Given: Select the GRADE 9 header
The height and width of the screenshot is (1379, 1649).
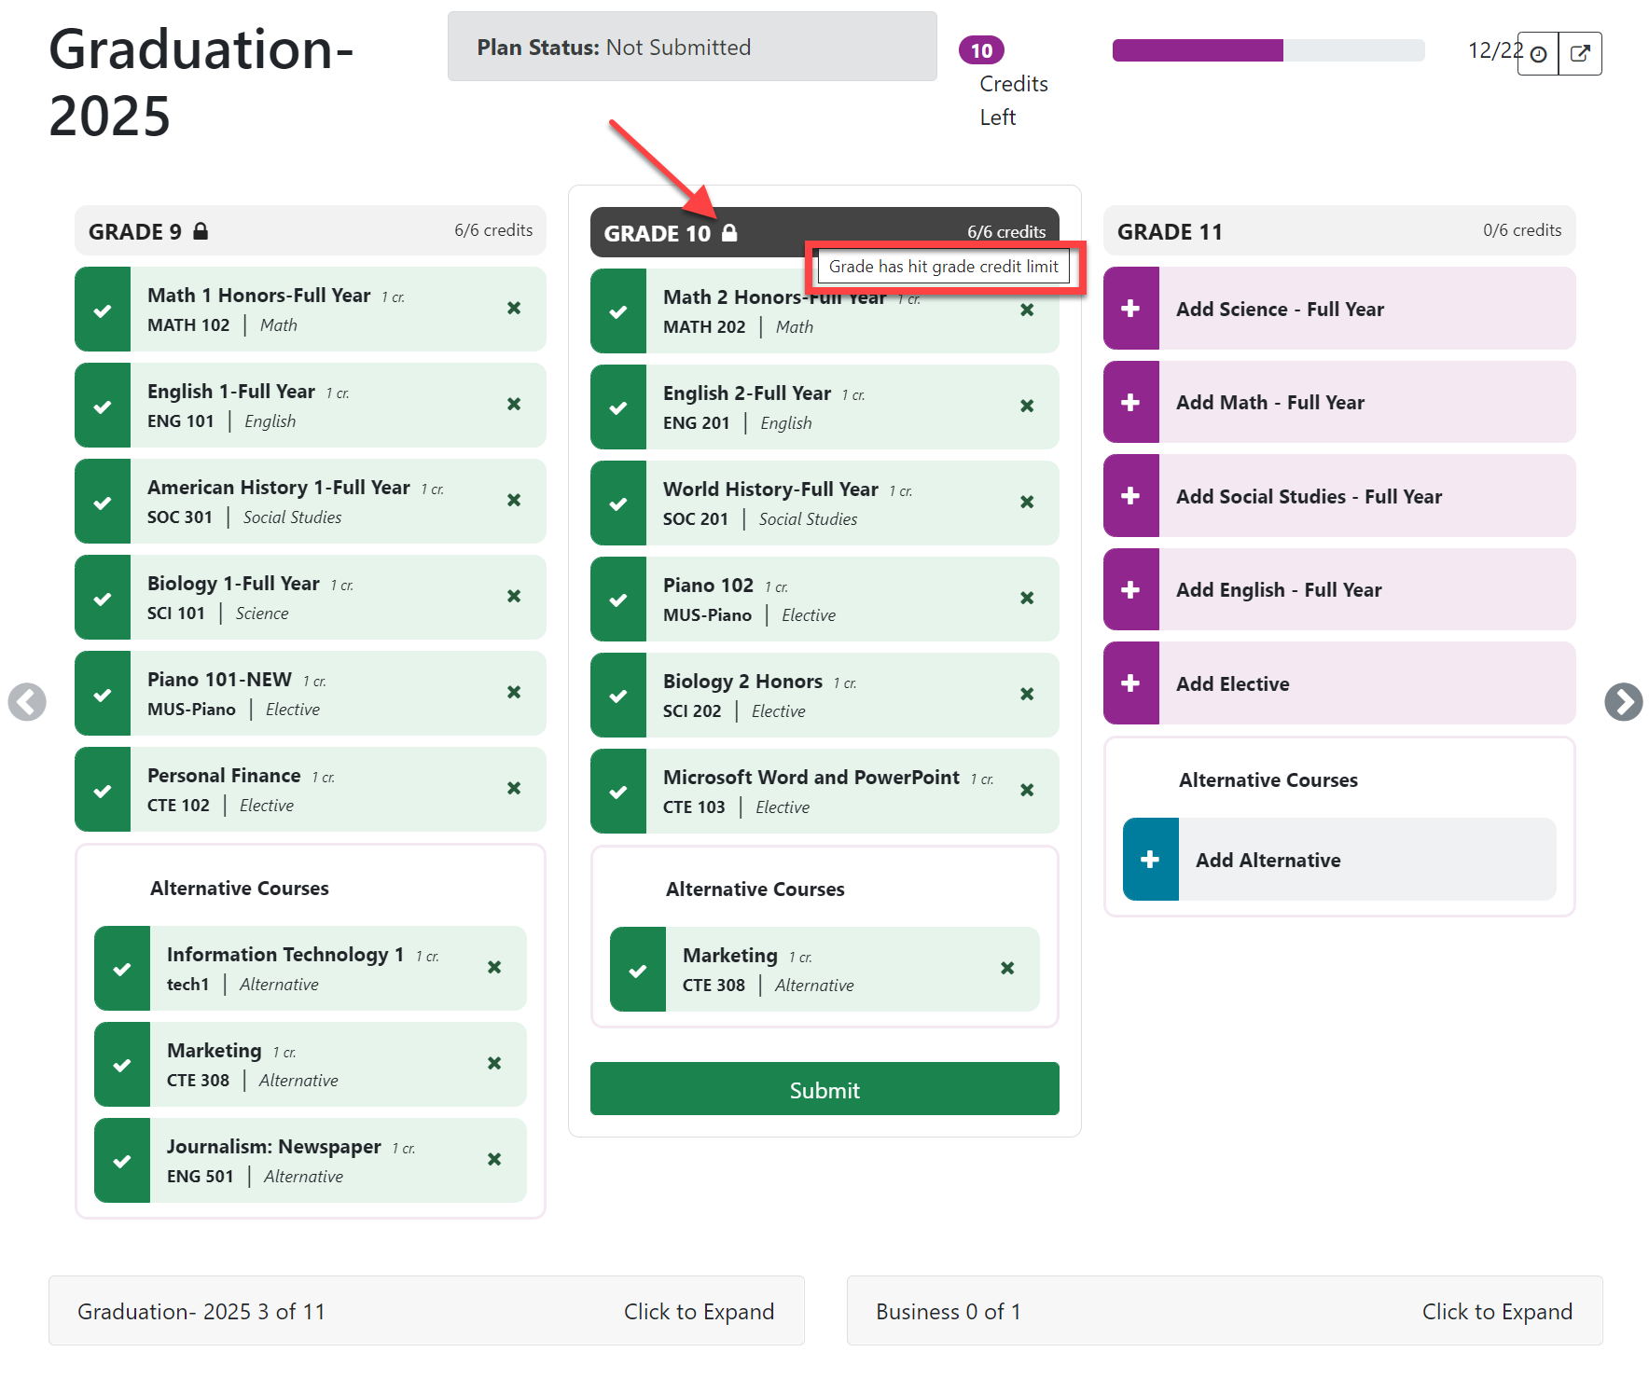Looking at the screenshot, I should click(310, 230).
